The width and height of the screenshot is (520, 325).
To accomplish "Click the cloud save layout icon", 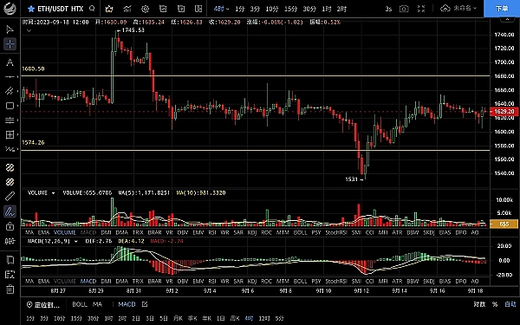I will tap(445, 9).
